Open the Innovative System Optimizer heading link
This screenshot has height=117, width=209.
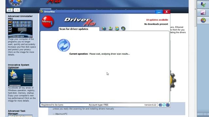click(x=19, y=66)
